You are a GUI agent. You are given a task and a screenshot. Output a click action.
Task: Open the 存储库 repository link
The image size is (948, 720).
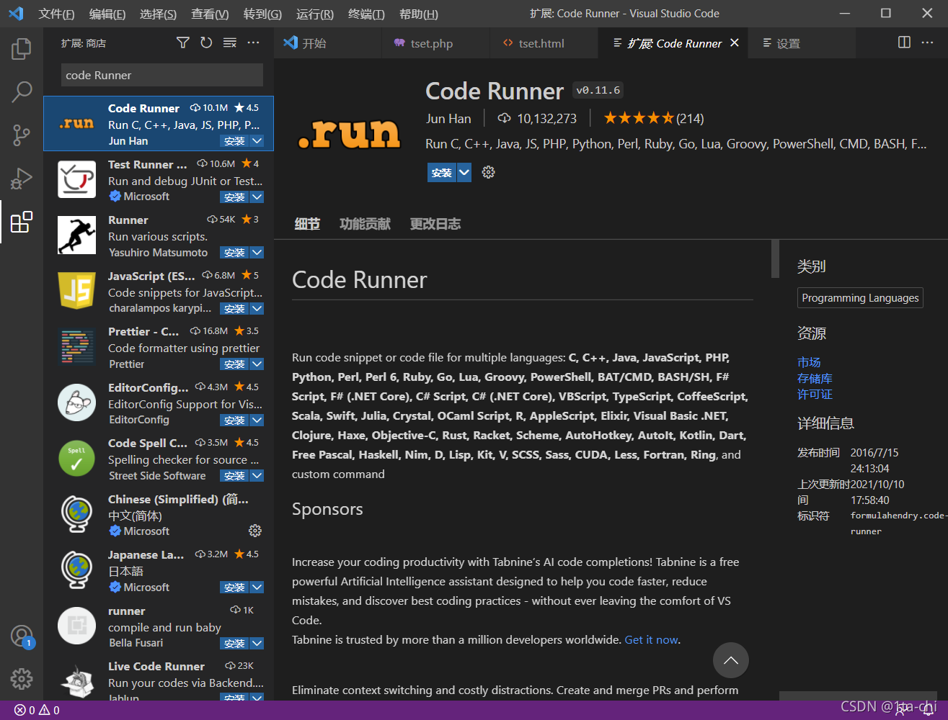tap(815, 378)
